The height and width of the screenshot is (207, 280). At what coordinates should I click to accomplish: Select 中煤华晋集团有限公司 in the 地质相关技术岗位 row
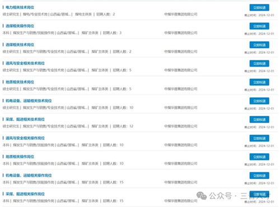tap(181, 89)
